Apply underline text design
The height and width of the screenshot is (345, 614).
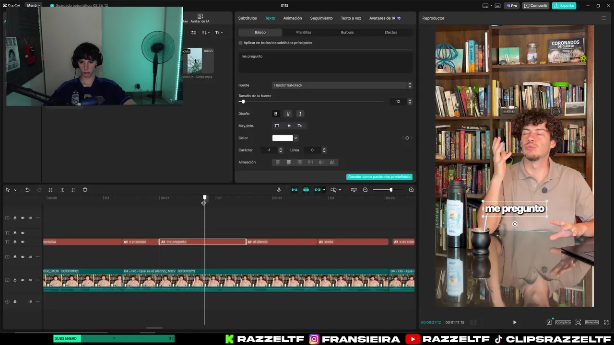(x=288, y=114)
